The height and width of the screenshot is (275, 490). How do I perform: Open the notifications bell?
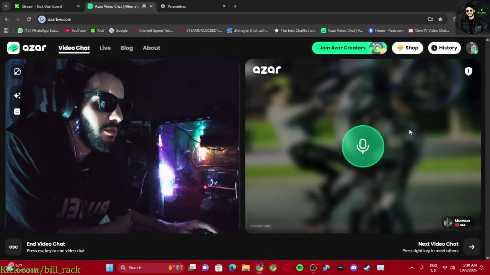click(x=482, y=268)
